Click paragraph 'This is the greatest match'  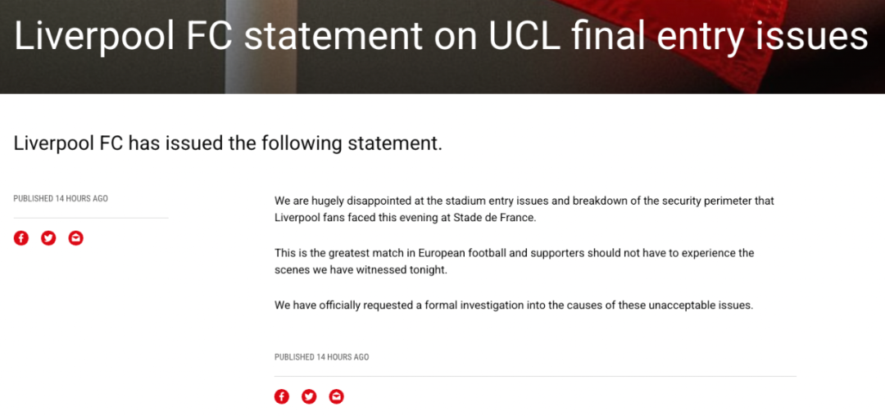pyautogui.click(x=514, y=253)
